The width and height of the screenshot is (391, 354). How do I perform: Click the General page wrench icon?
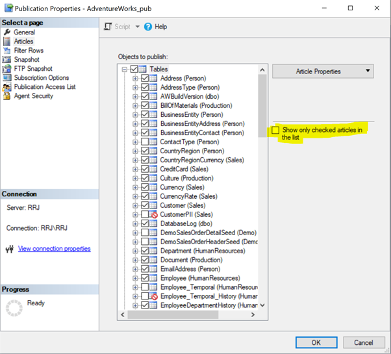[x=7, y=32]
